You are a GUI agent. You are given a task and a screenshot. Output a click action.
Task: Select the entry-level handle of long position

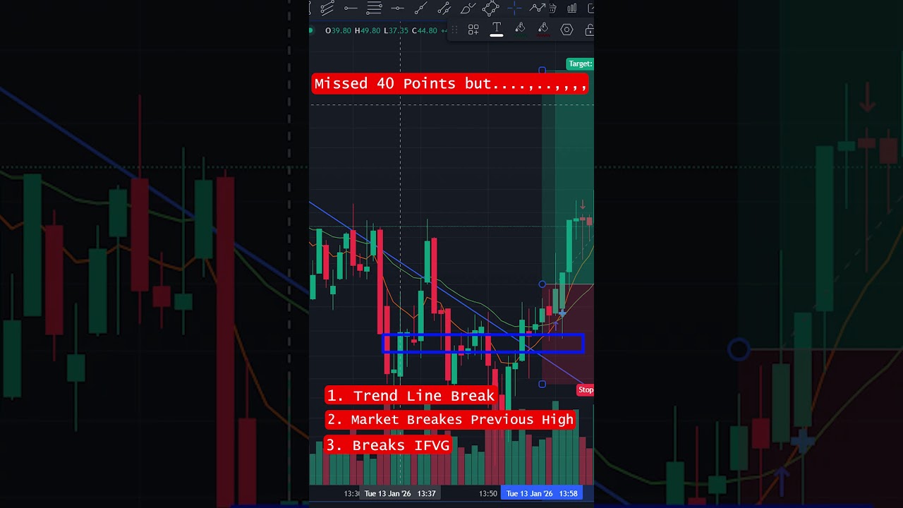542,284
